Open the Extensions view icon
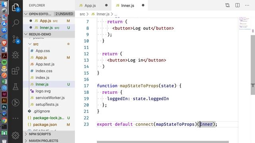Viewport: 255px width, 143px height. tap(16, 71)
